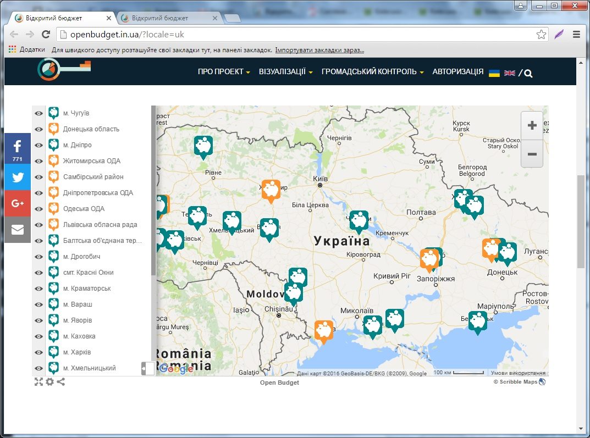590x438 pixels.
Task: Click the page vertical scrollbar thumb
Action: pyautogui.click(x=581, y=221)
